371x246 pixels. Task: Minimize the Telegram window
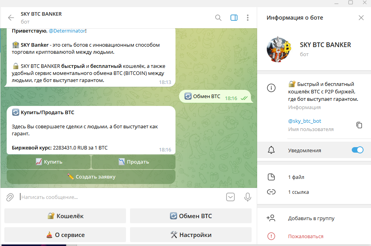click(336, 3)
